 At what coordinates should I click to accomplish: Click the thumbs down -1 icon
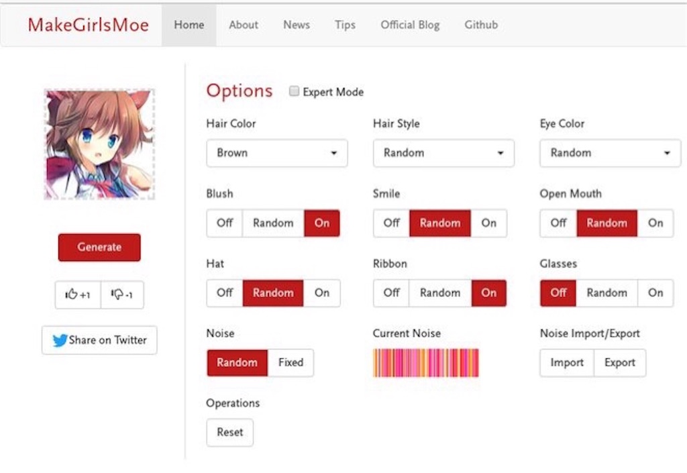click(x=122, y=295)
